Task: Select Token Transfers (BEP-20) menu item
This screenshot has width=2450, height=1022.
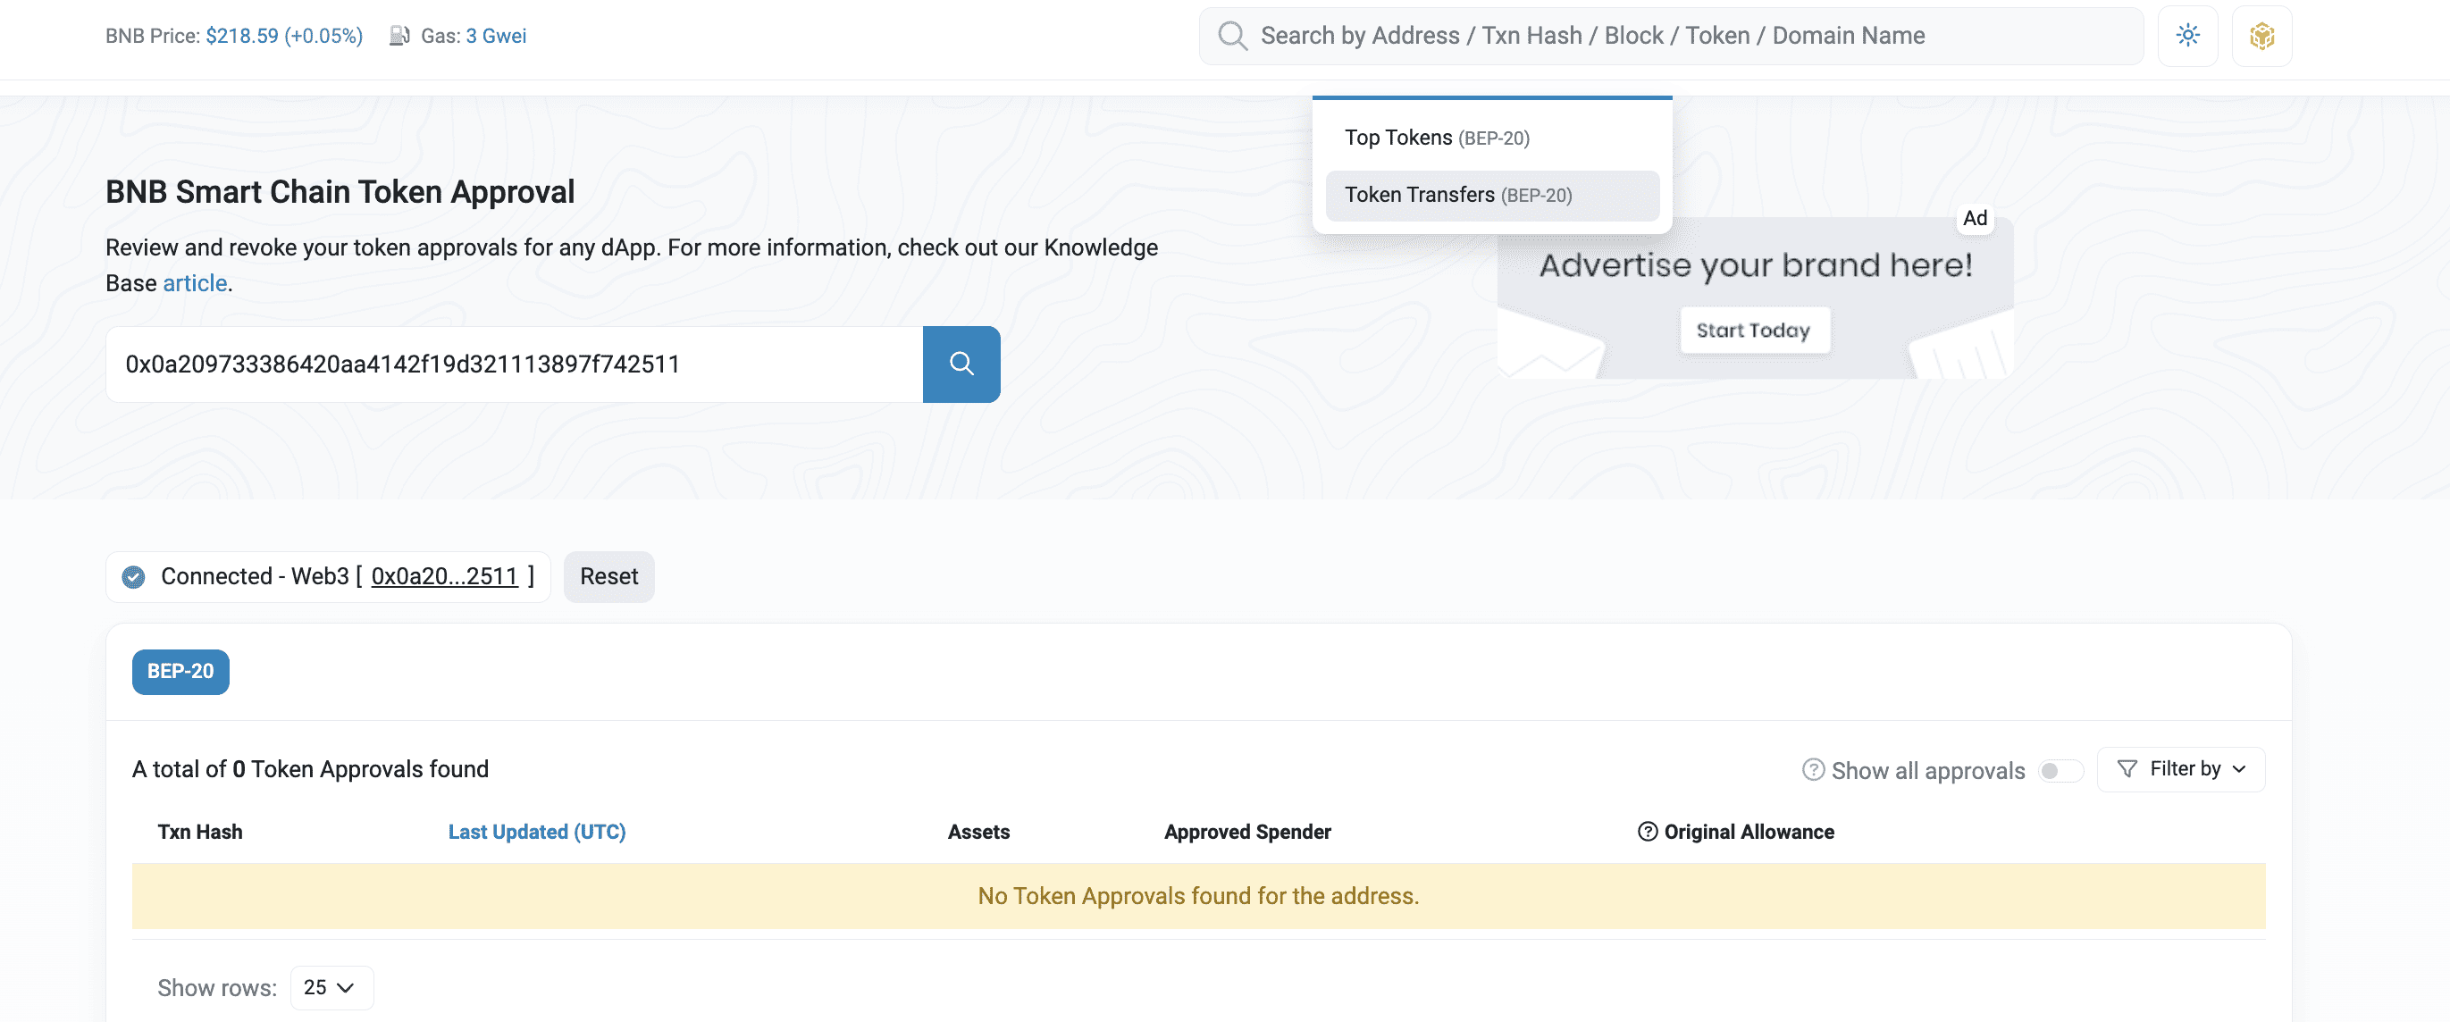Action: click(x=1457, y=195)
